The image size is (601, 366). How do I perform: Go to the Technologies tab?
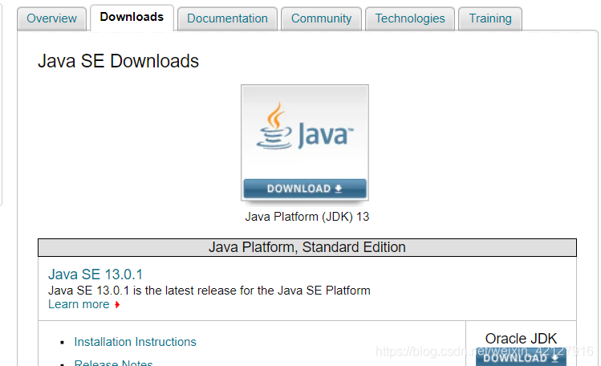(x=410, y=18)
